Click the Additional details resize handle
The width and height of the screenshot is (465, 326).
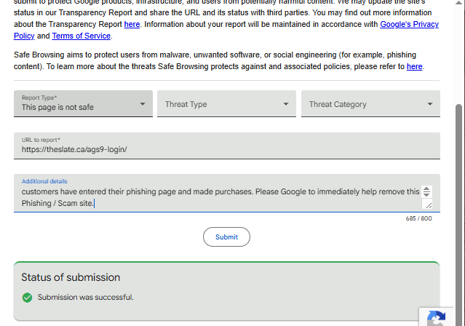point(428,205)
